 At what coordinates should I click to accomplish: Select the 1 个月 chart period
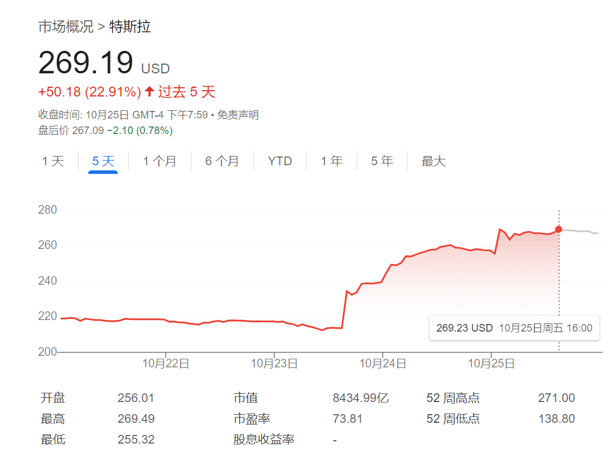pyautogui.click(x=160, y=161)
